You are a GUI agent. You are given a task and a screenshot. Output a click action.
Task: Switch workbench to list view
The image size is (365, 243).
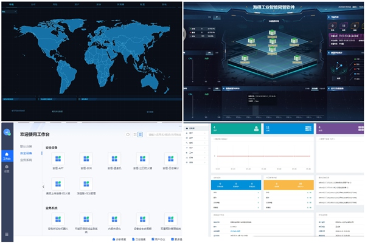(x=134, y=134)
